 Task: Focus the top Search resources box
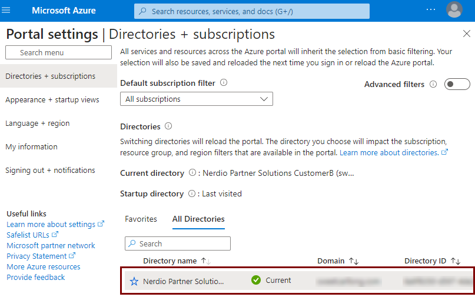(x=252, y=11)
